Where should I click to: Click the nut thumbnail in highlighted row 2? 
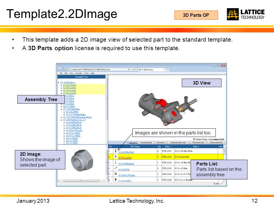(116, 157)
